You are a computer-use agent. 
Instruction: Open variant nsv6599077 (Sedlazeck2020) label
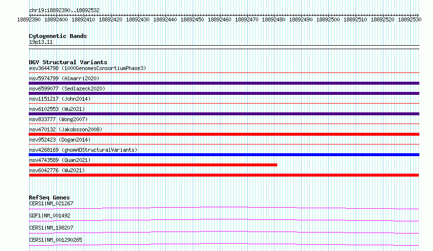(67, 89)
